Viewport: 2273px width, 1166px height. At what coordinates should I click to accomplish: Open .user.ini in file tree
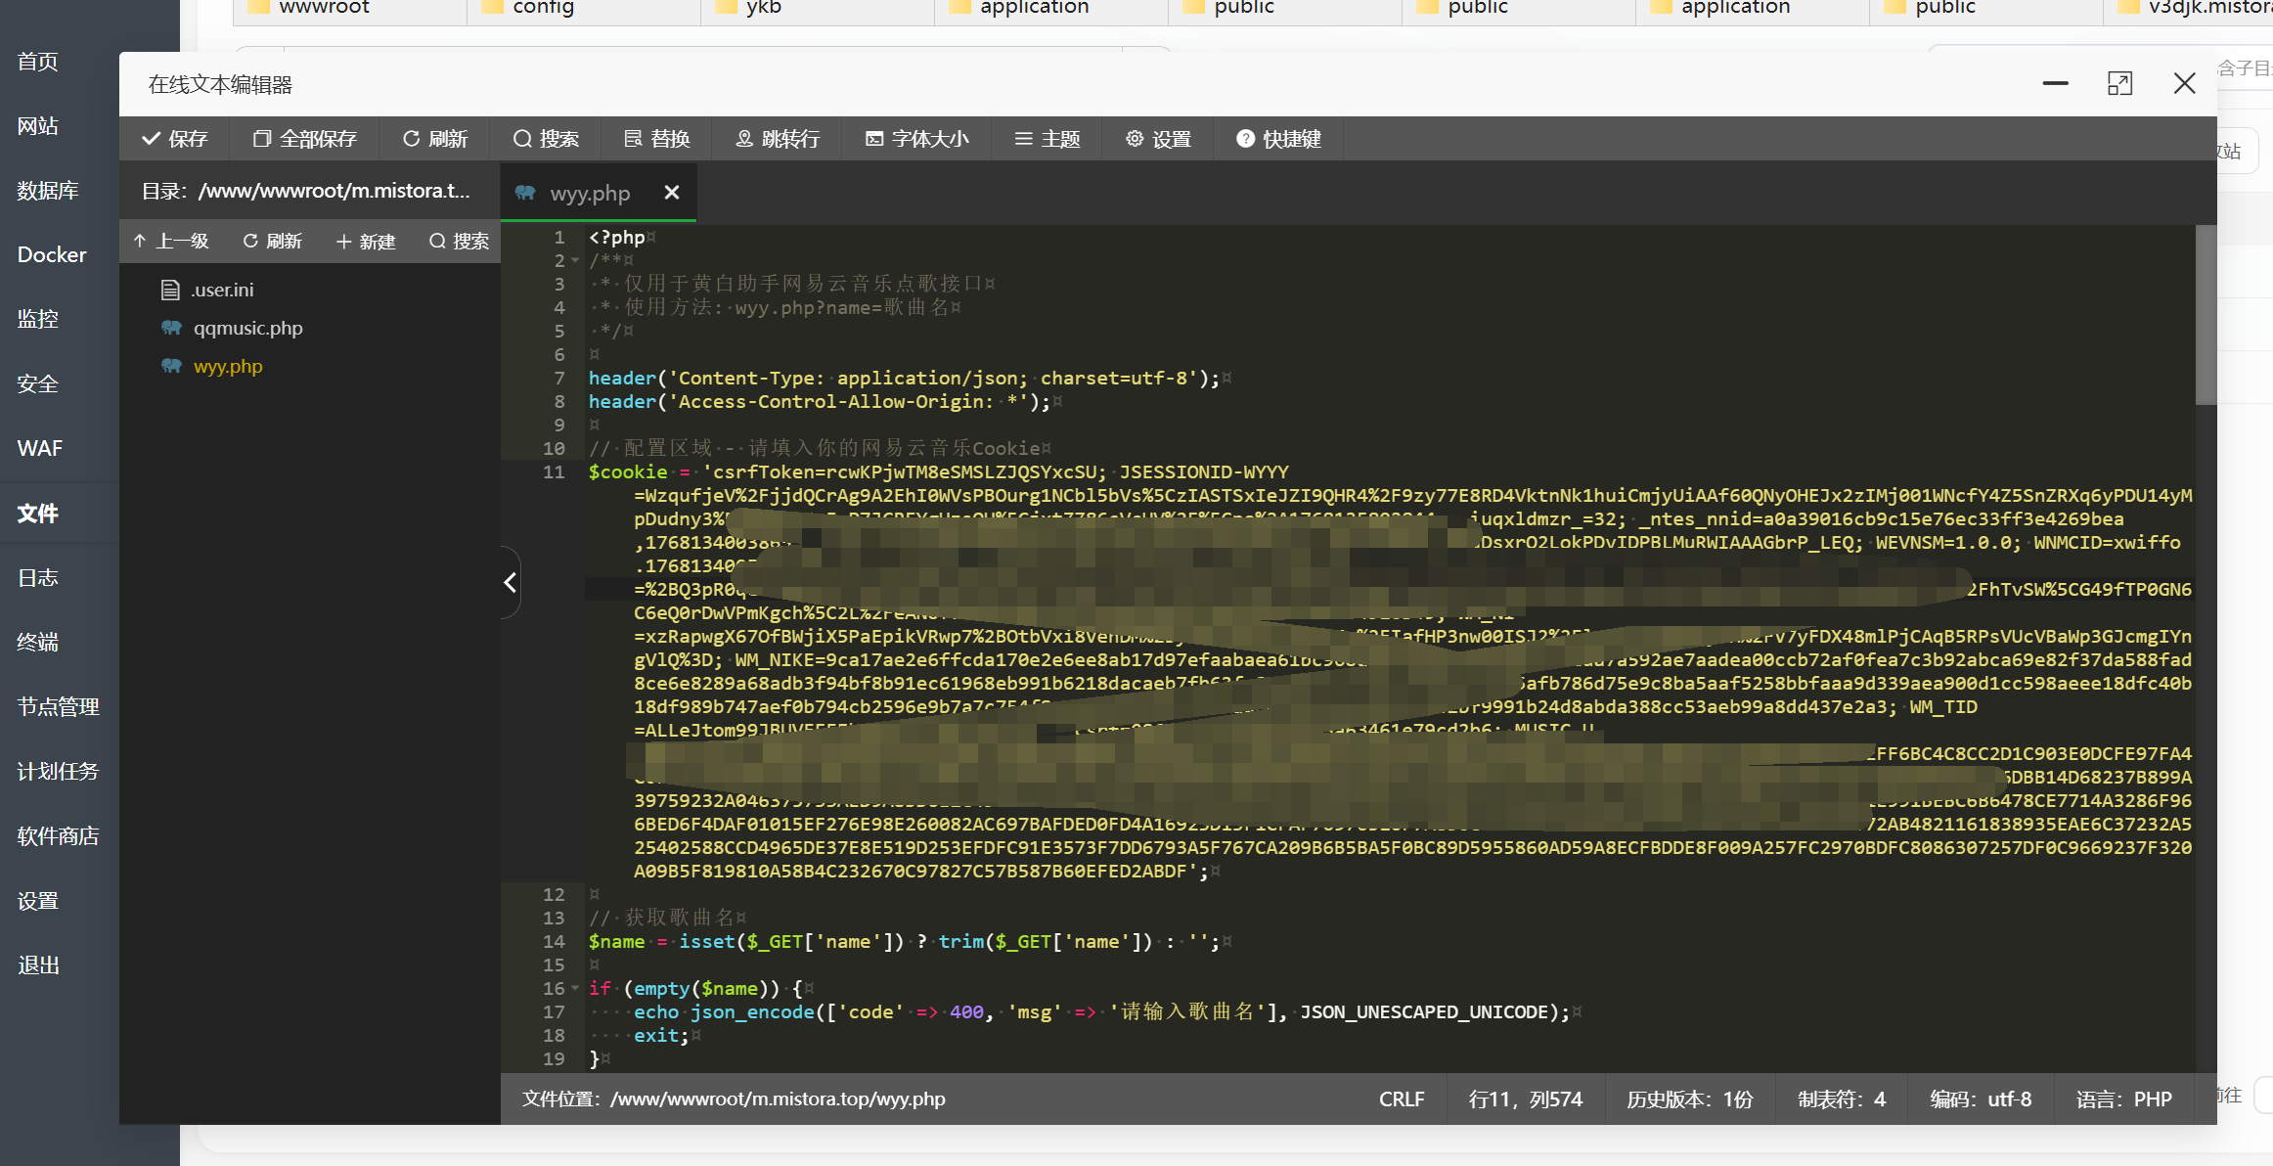click(222, 290)
